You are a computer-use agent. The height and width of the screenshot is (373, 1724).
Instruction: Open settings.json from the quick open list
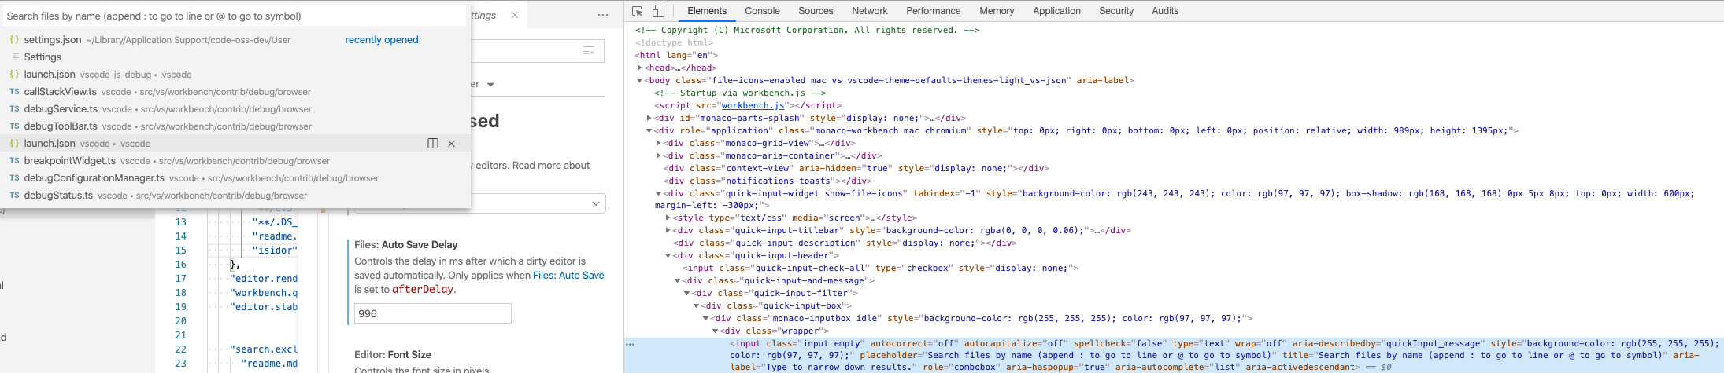pos(235,40)
